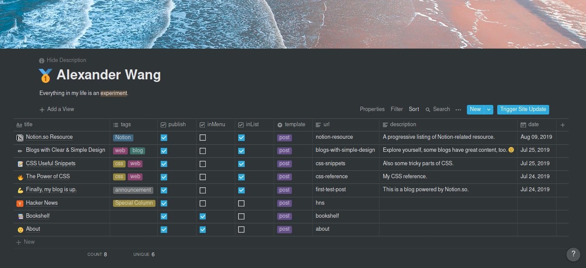Open the description column header
The width and height of the screenshot is (586, 268).
448,124
